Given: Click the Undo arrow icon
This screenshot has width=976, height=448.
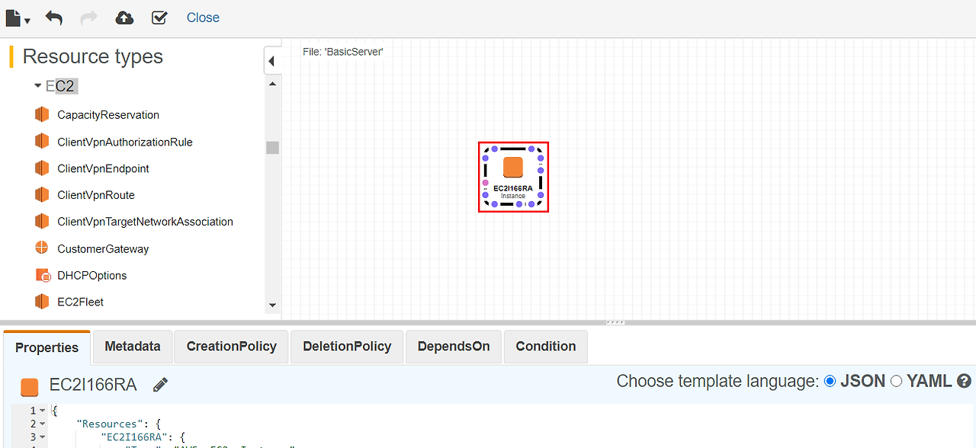Looking at the screenshot, I should (53, 18).
